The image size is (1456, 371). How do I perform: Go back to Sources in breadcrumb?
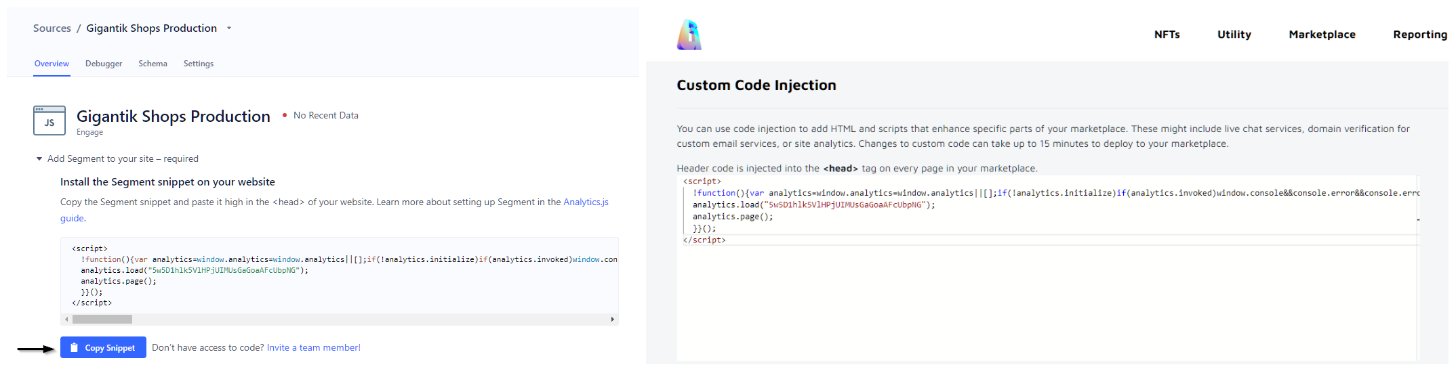[x=52, y=28]
